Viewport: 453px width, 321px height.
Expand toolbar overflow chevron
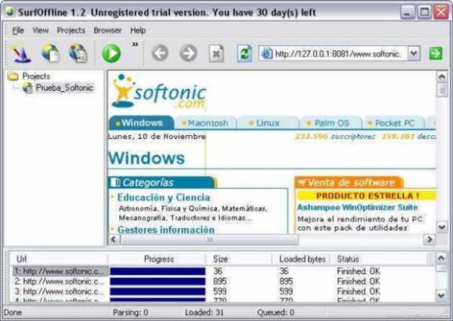(135, 44)
